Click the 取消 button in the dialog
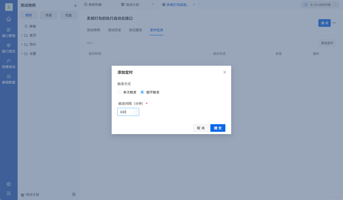This screenshot has height=200, width=343. click(x=201, y=128)
